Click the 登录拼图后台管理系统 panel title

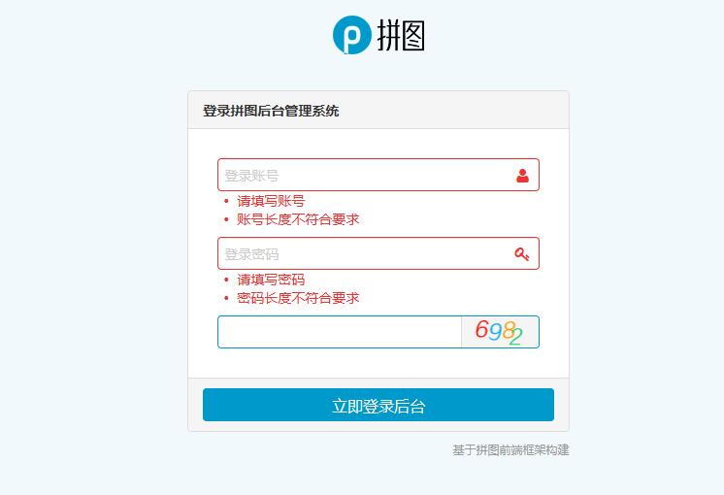point(271,111)
